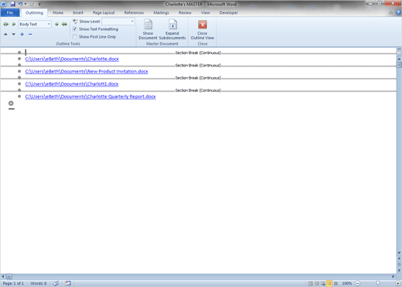Switch to the References tab
Viewport: 402px width, 287px height.
click(134, 12)
